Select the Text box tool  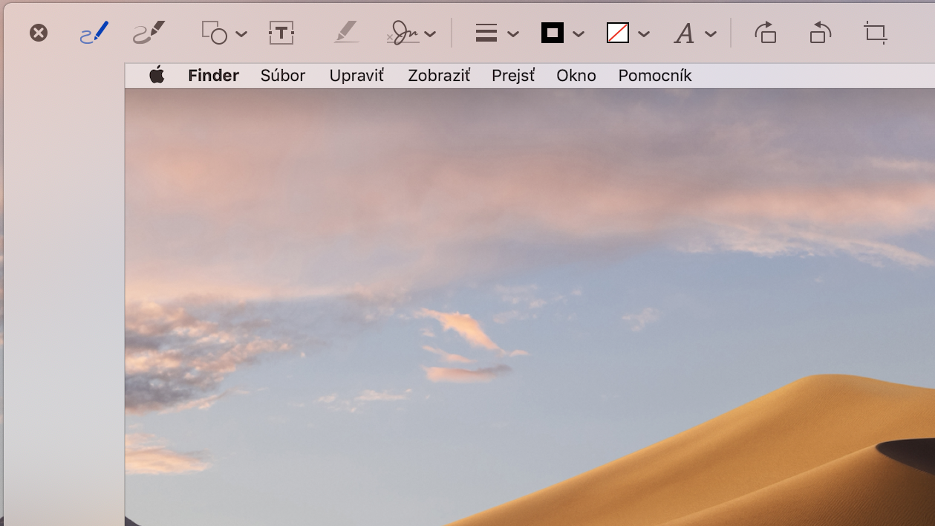click(281, 33)
